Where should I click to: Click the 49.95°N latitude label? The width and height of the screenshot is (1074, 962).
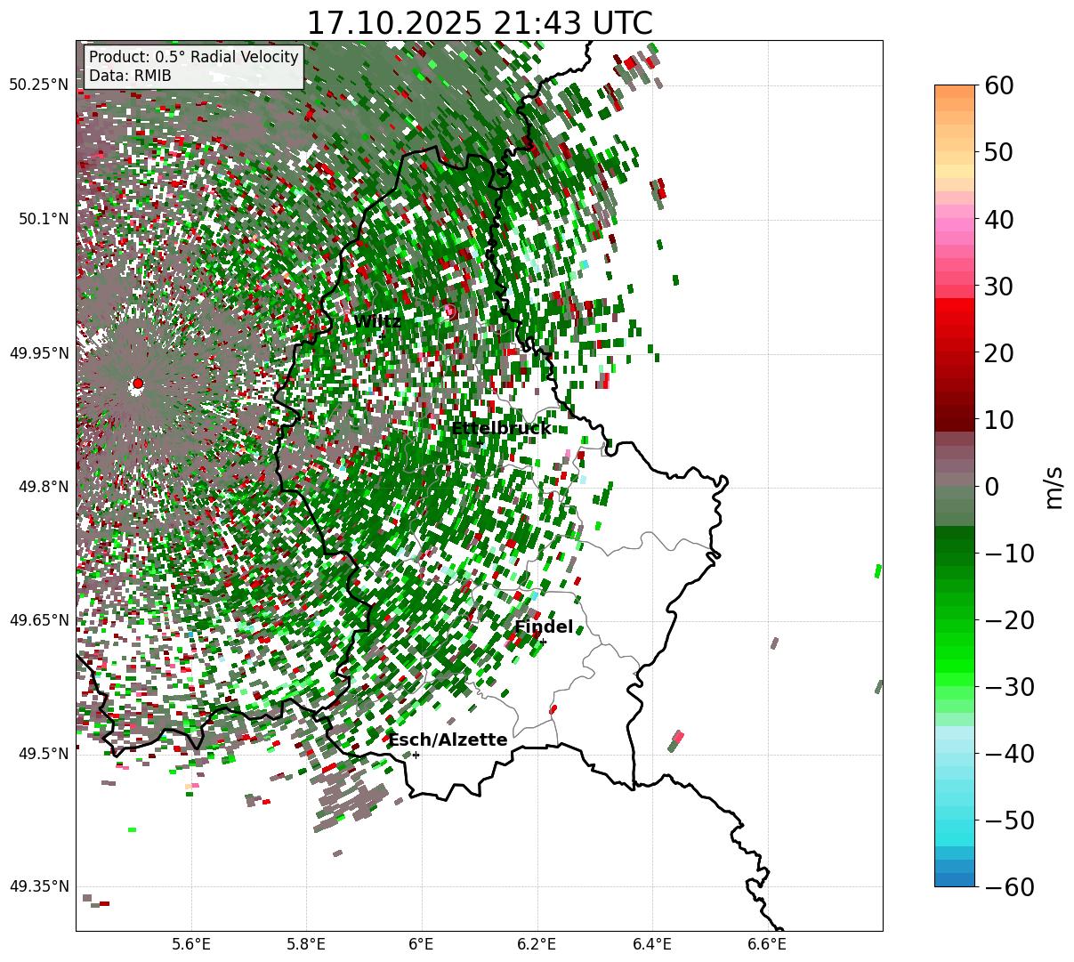pyautogui.click(x=38, y=353)
